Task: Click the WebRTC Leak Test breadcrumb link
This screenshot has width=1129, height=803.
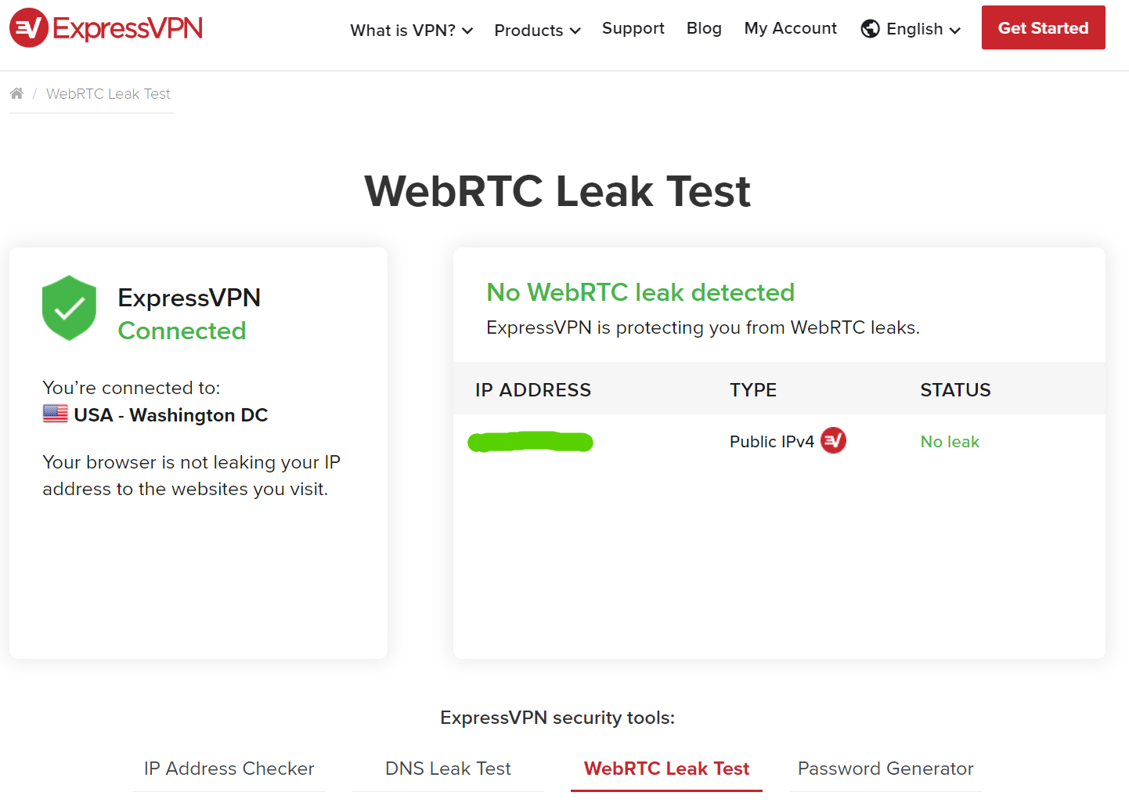Action: 108,94
